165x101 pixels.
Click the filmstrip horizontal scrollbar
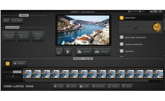click(87, 81)
